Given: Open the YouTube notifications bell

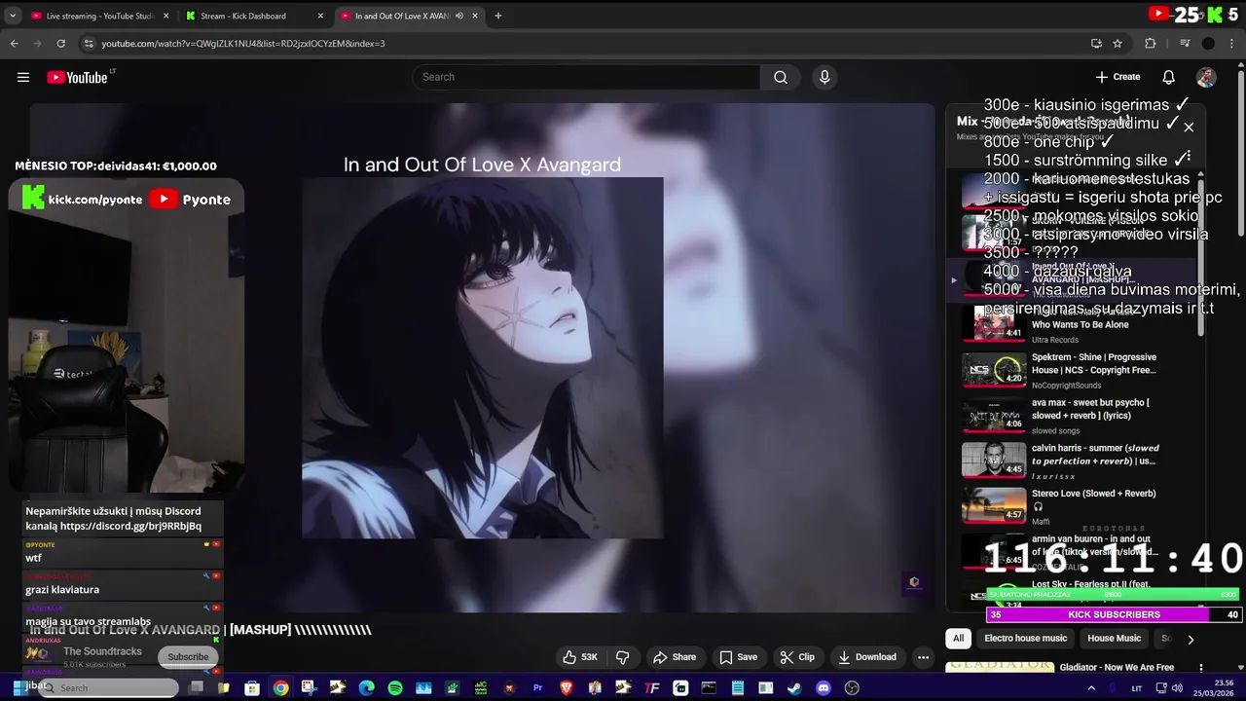Looking at the screenshot, I should pyautogui.click(x=1168, y=77).
